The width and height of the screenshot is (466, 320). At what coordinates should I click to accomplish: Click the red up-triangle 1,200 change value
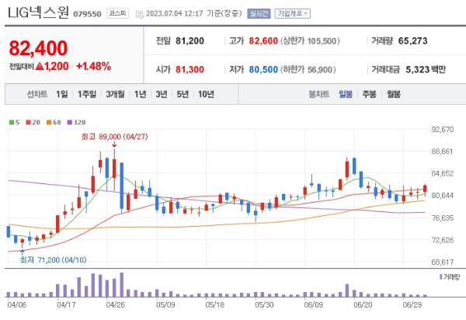click(x=52, y=66)
